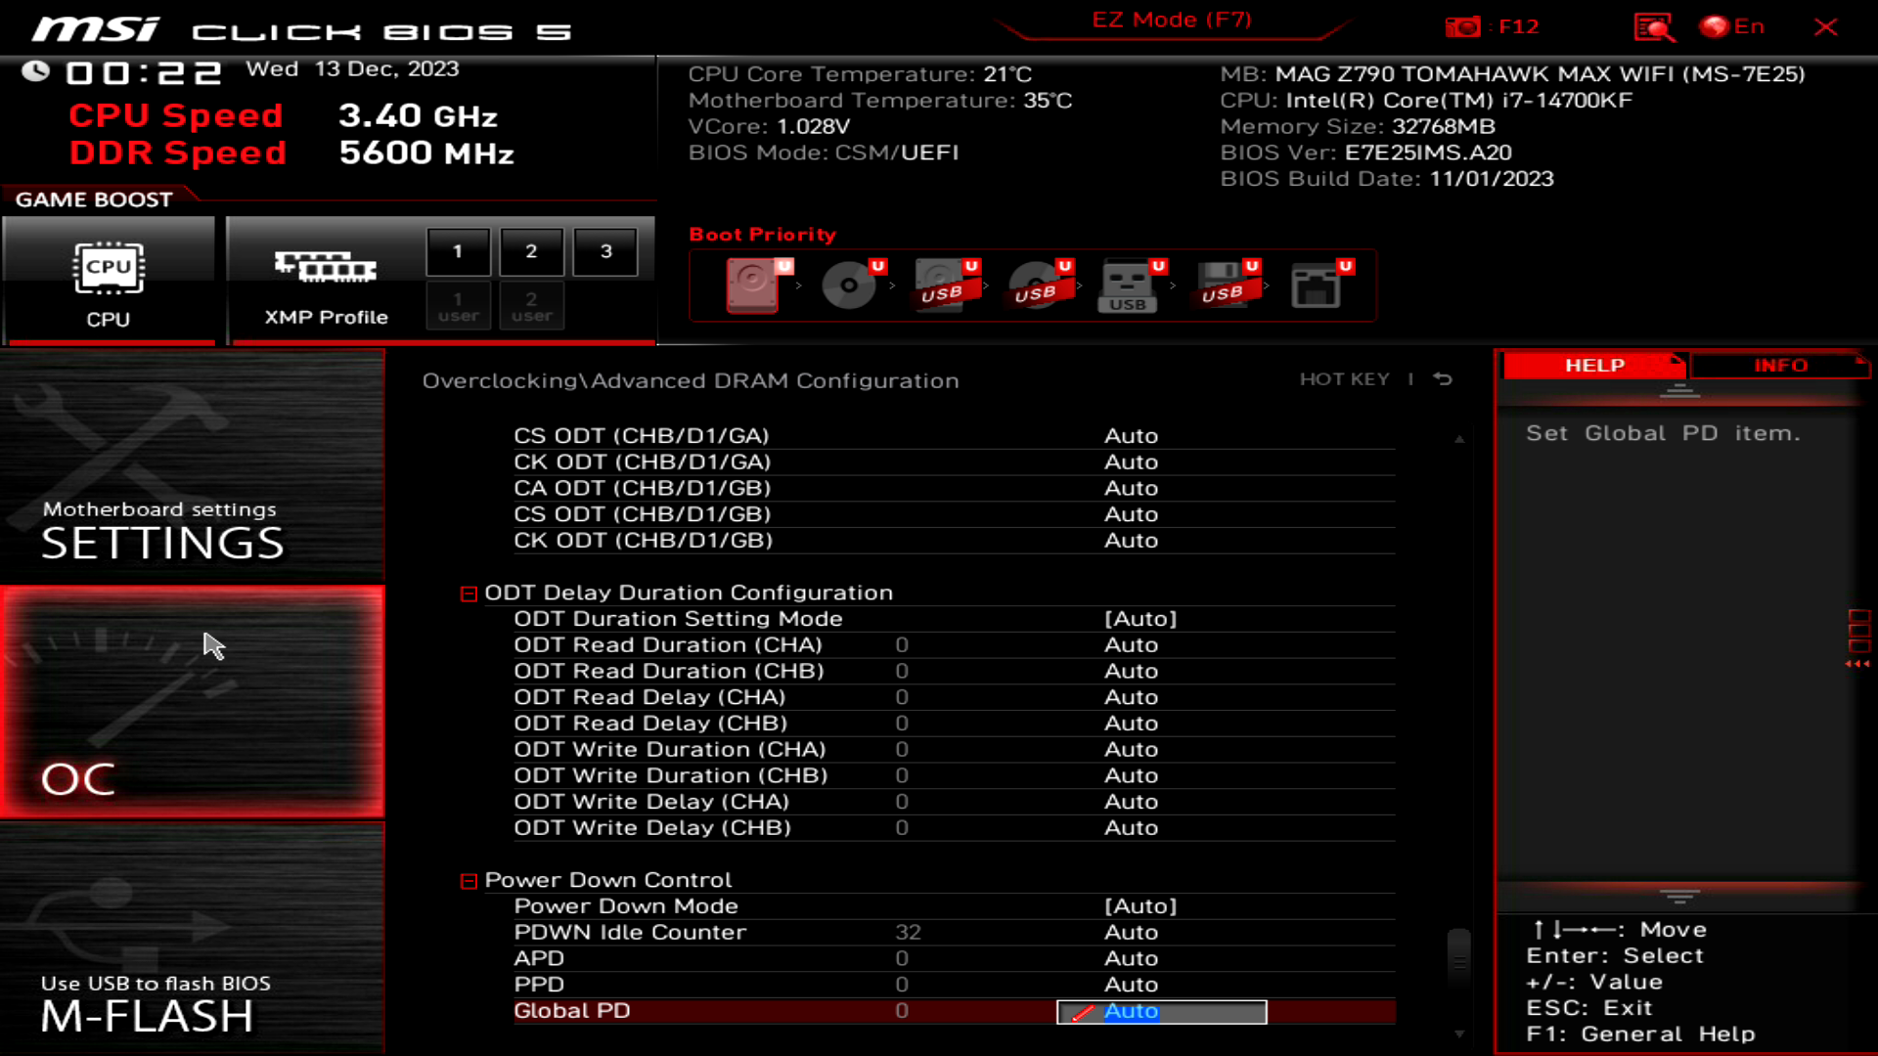This screenshot has width=1878, height=1056.
Task: Toggle EZ Mode (F7)
Action: tap(1170, 19)
